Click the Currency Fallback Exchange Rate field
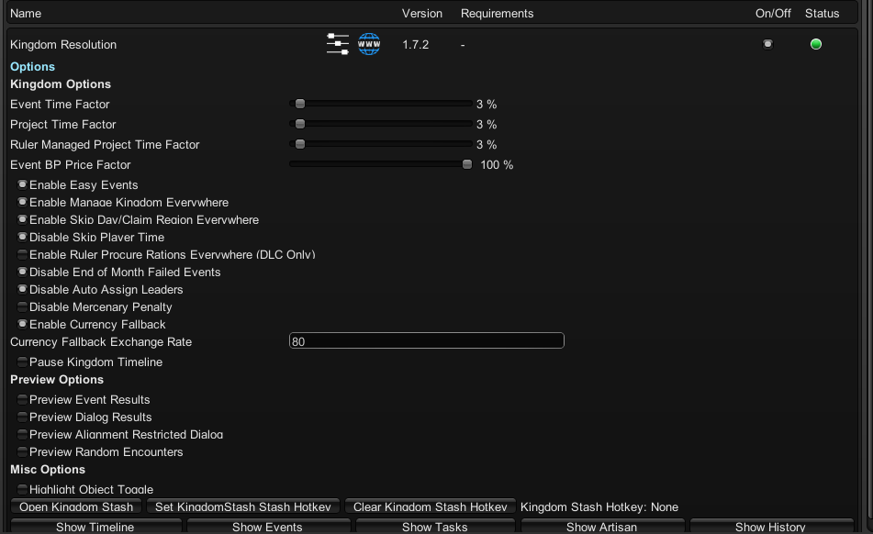Image resolution: width=873 pixels, height=534 pixels. tap(426, 341)
